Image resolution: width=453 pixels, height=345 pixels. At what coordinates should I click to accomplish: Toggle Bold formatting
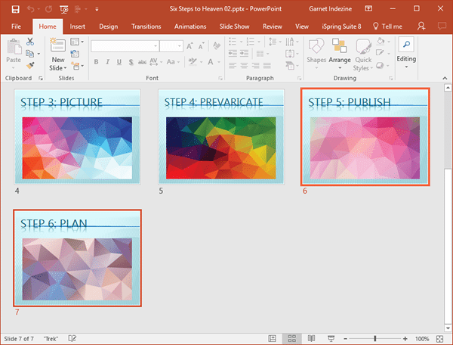pyautogui.click(x=96, y=62)
